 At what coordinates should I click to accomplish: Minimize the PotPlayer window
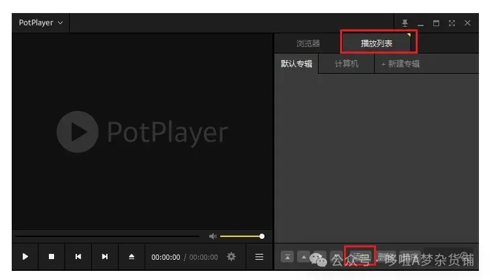click(x=421, y=23)
